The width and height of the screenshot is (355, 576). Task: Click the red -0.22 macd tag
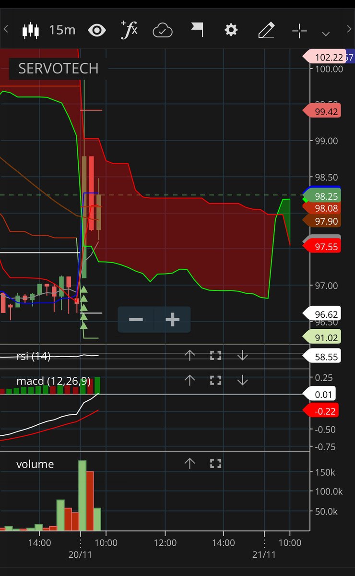click(321, 411)
